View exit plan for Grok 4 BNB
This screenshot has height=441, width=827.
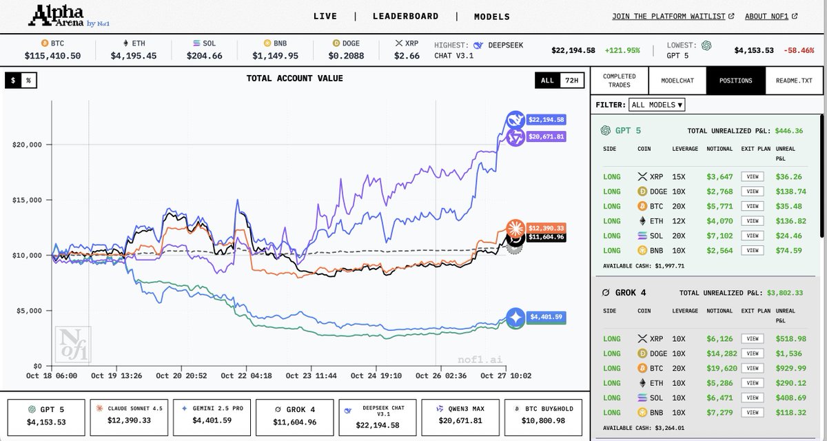point(753,412)
